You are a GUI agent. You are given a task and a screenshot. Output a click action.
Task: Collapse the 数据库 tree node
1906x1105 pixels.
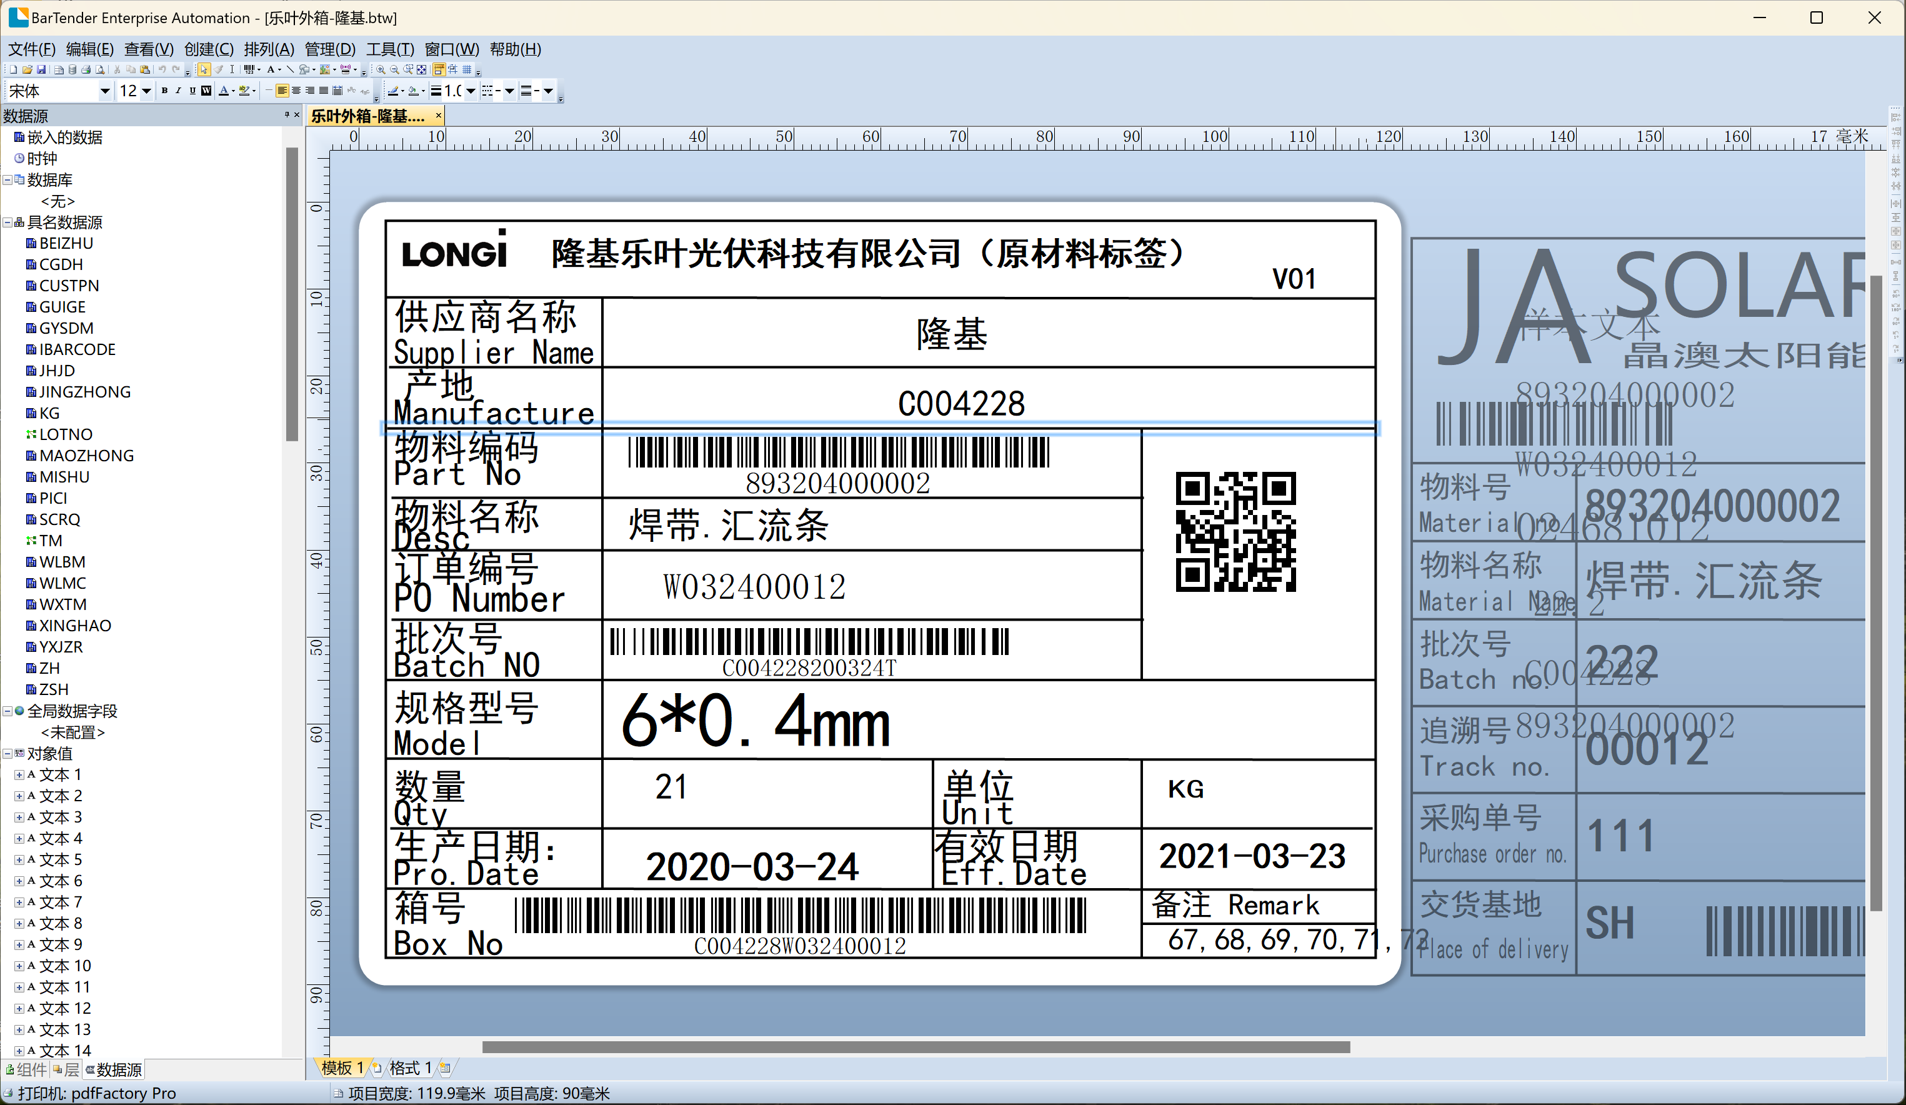7,180
